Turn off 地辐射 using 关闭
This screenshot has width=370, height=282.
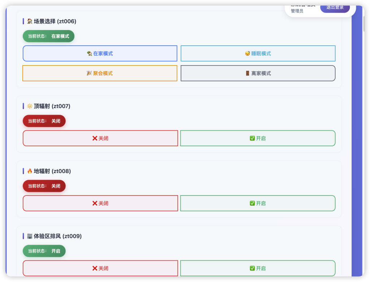click(100, 203)
